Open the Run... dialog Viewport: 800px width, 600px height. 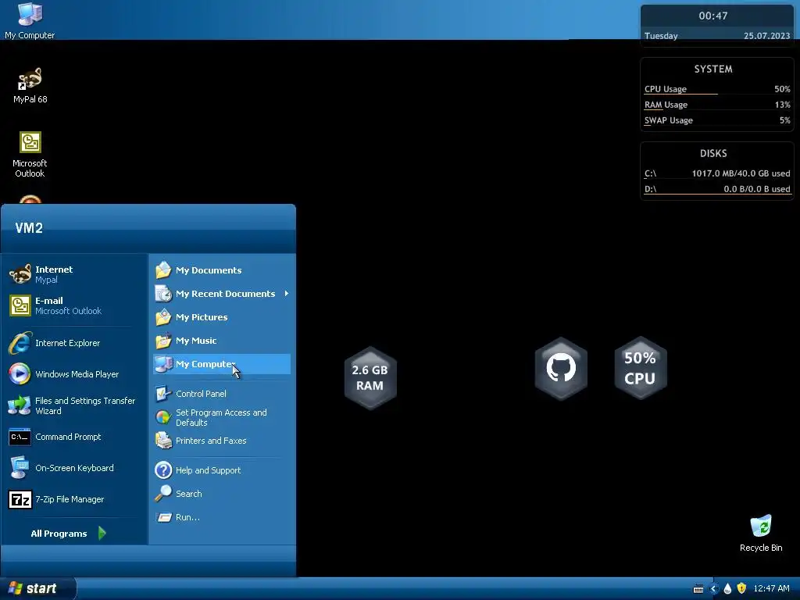coord(221,517)
